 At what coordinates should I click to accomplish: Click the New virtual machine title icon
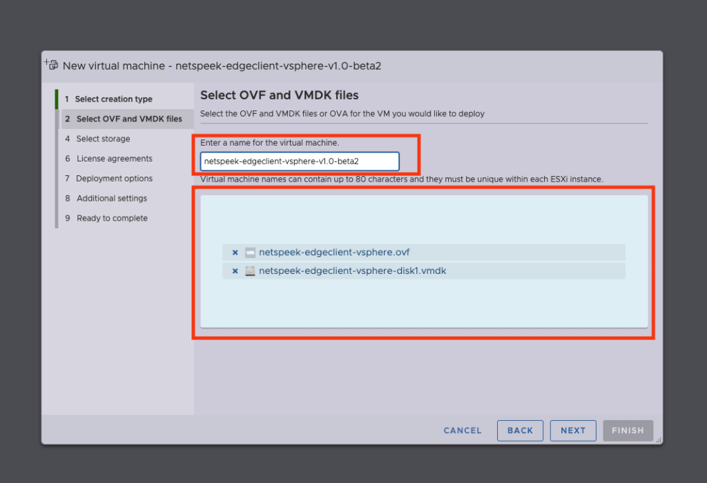click(51, 65)
